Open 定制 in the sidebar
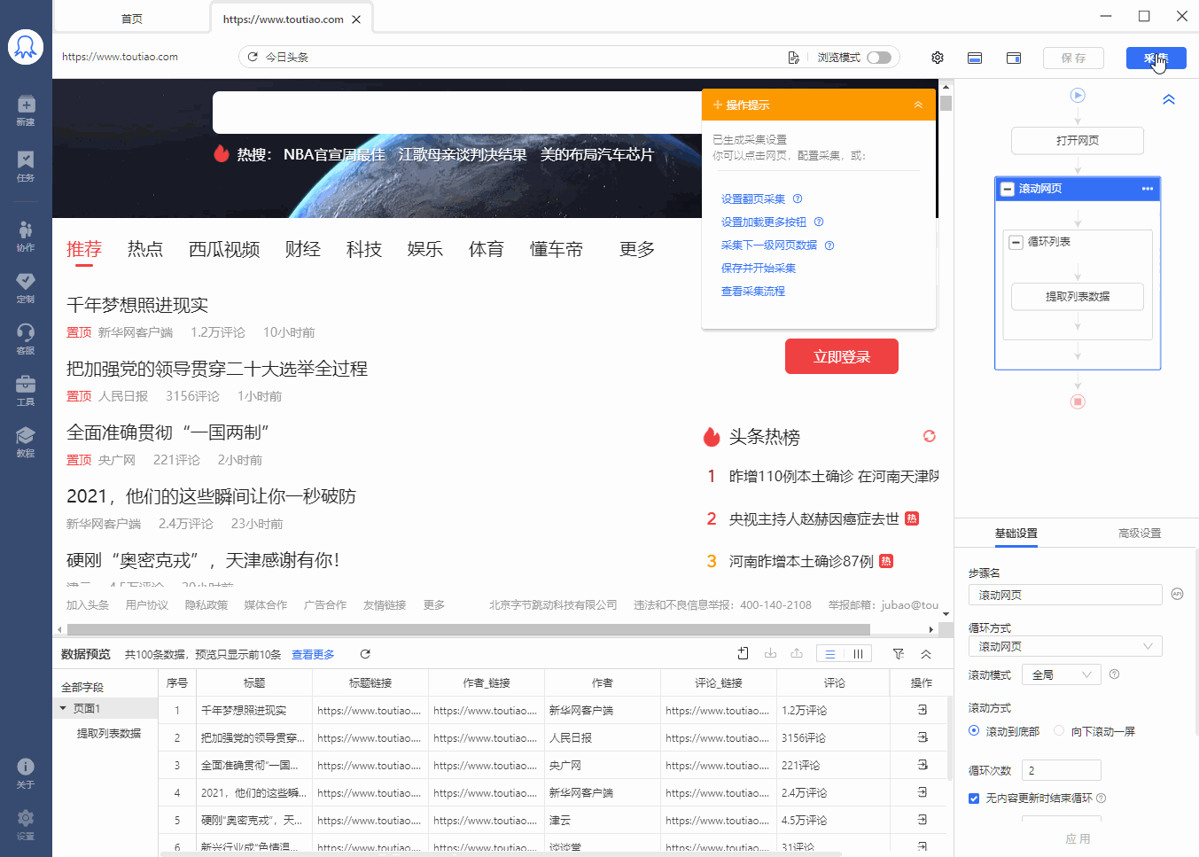Screen dimensions: 1199x857 click(x=26, y=287)
